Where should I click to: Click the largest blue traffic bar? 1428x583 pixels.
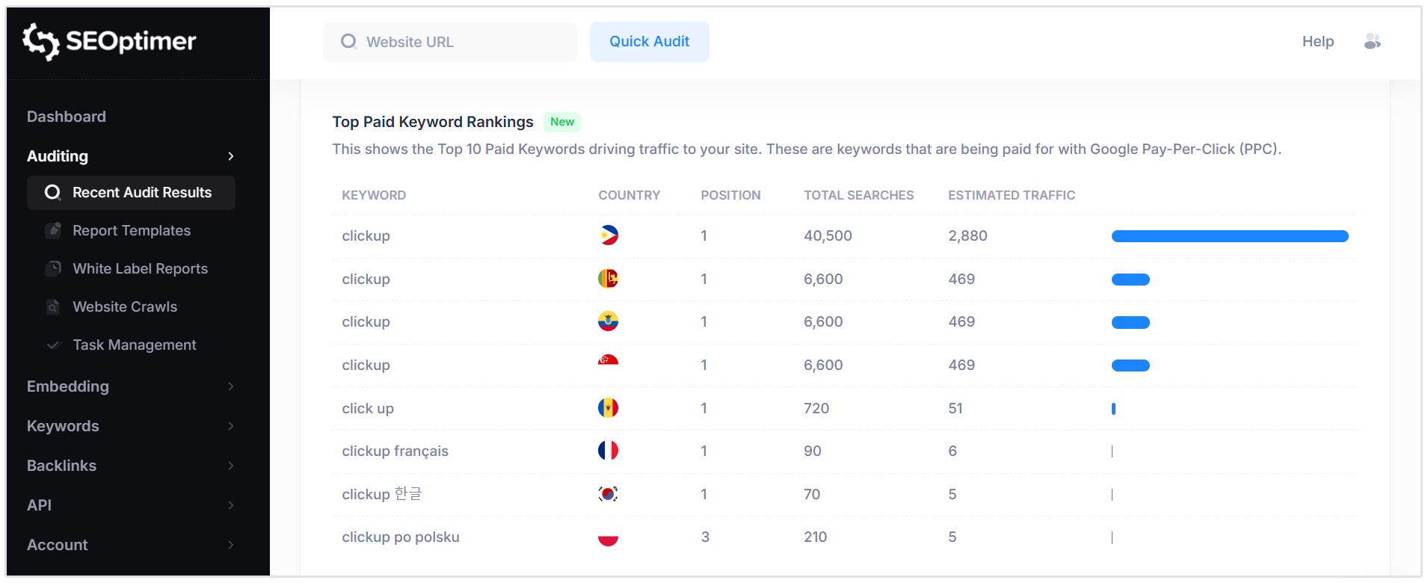(x=1229, y=235)
